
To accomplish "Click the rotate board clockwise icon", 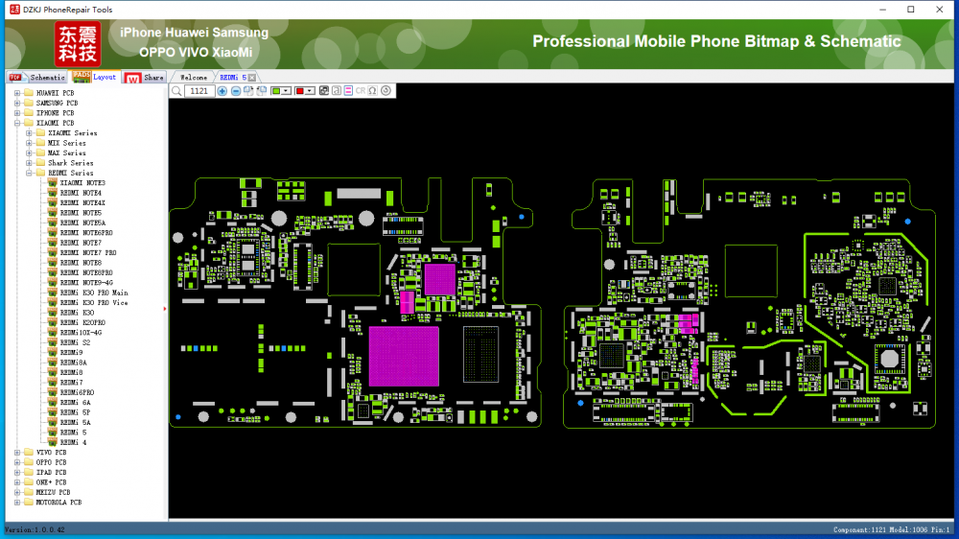I will point(248,91).
